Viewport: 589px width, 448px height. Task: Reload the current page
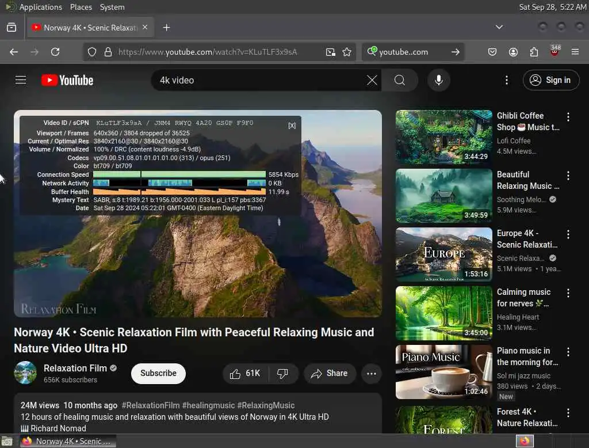click(55, 52)
